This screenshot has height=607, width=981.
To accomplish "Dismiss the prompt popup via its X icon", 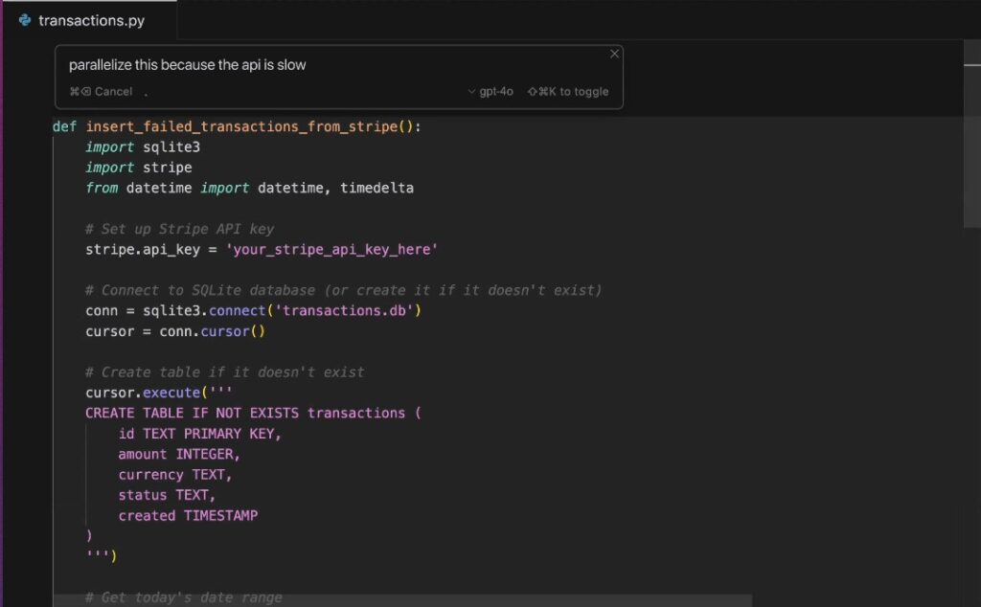I will pyautogui.click(x=614, y=54).
